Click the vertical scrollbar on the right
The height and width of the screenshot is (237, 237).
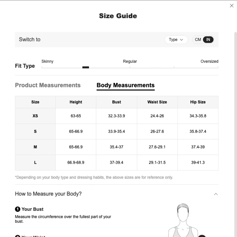tap(235, 135)
